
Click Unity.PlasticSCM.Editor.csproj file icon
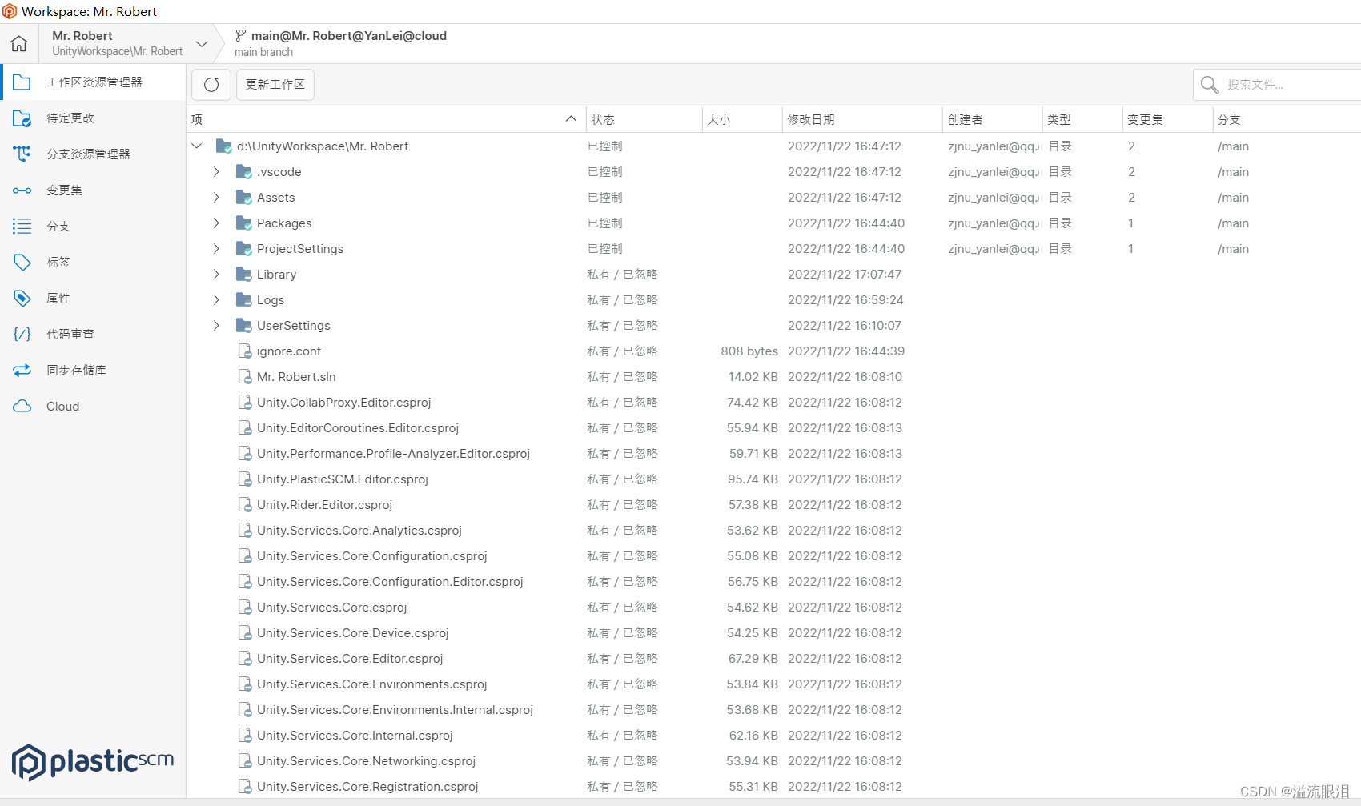point(246,479)
